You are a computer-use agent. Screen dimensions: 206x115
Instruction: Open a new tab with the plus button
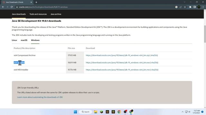[x=36, y=2]
